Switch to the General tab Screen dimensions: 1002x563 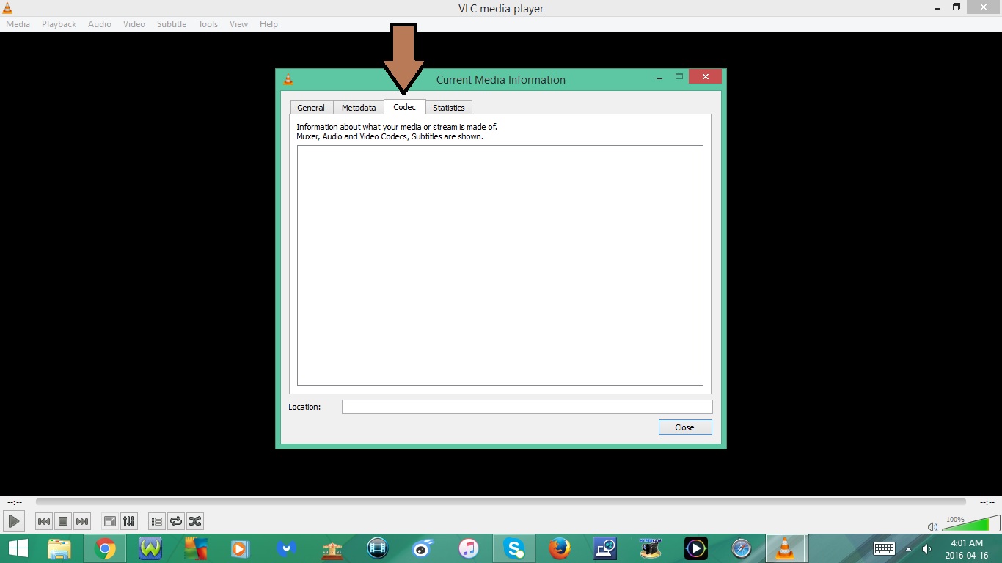pyautogui.click(x=311, y=108)
